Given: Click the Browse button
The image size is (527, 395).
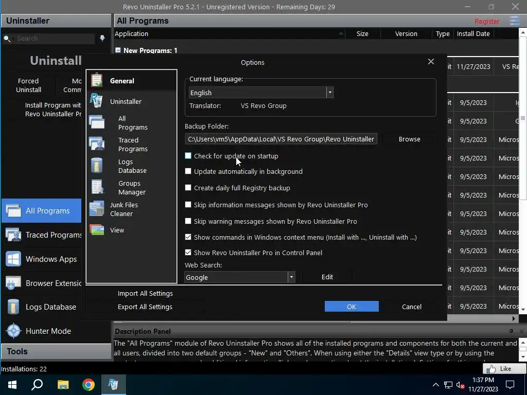Looking at the screenshot, I should click(409, 139).
